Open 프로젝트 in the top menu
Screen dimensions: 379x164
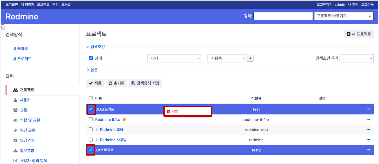[x=43, y=5]
